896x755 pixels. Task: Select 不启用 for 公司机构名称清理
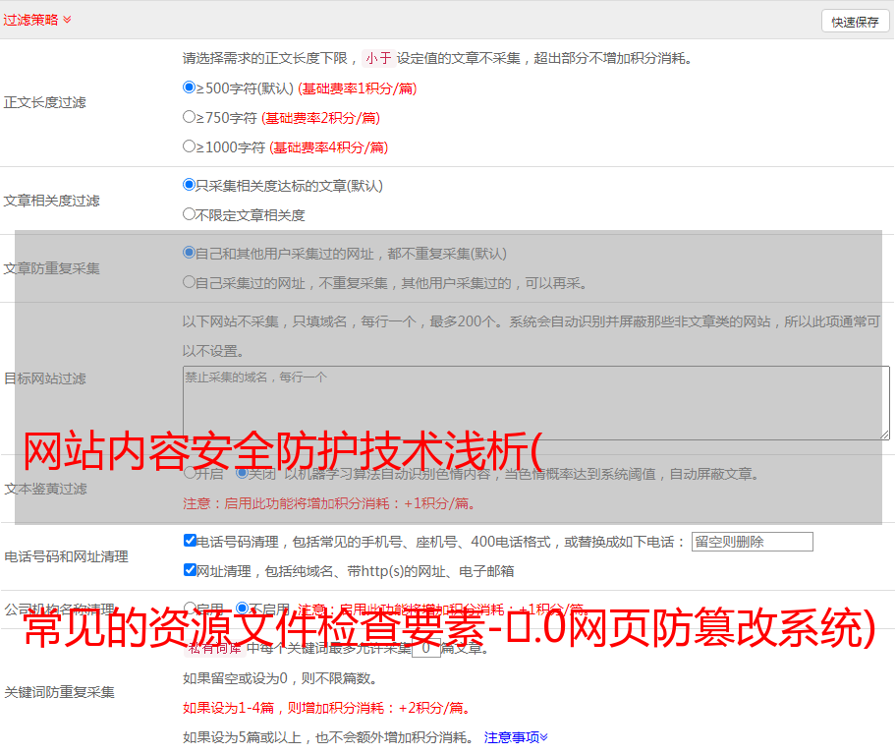[243, 609]
